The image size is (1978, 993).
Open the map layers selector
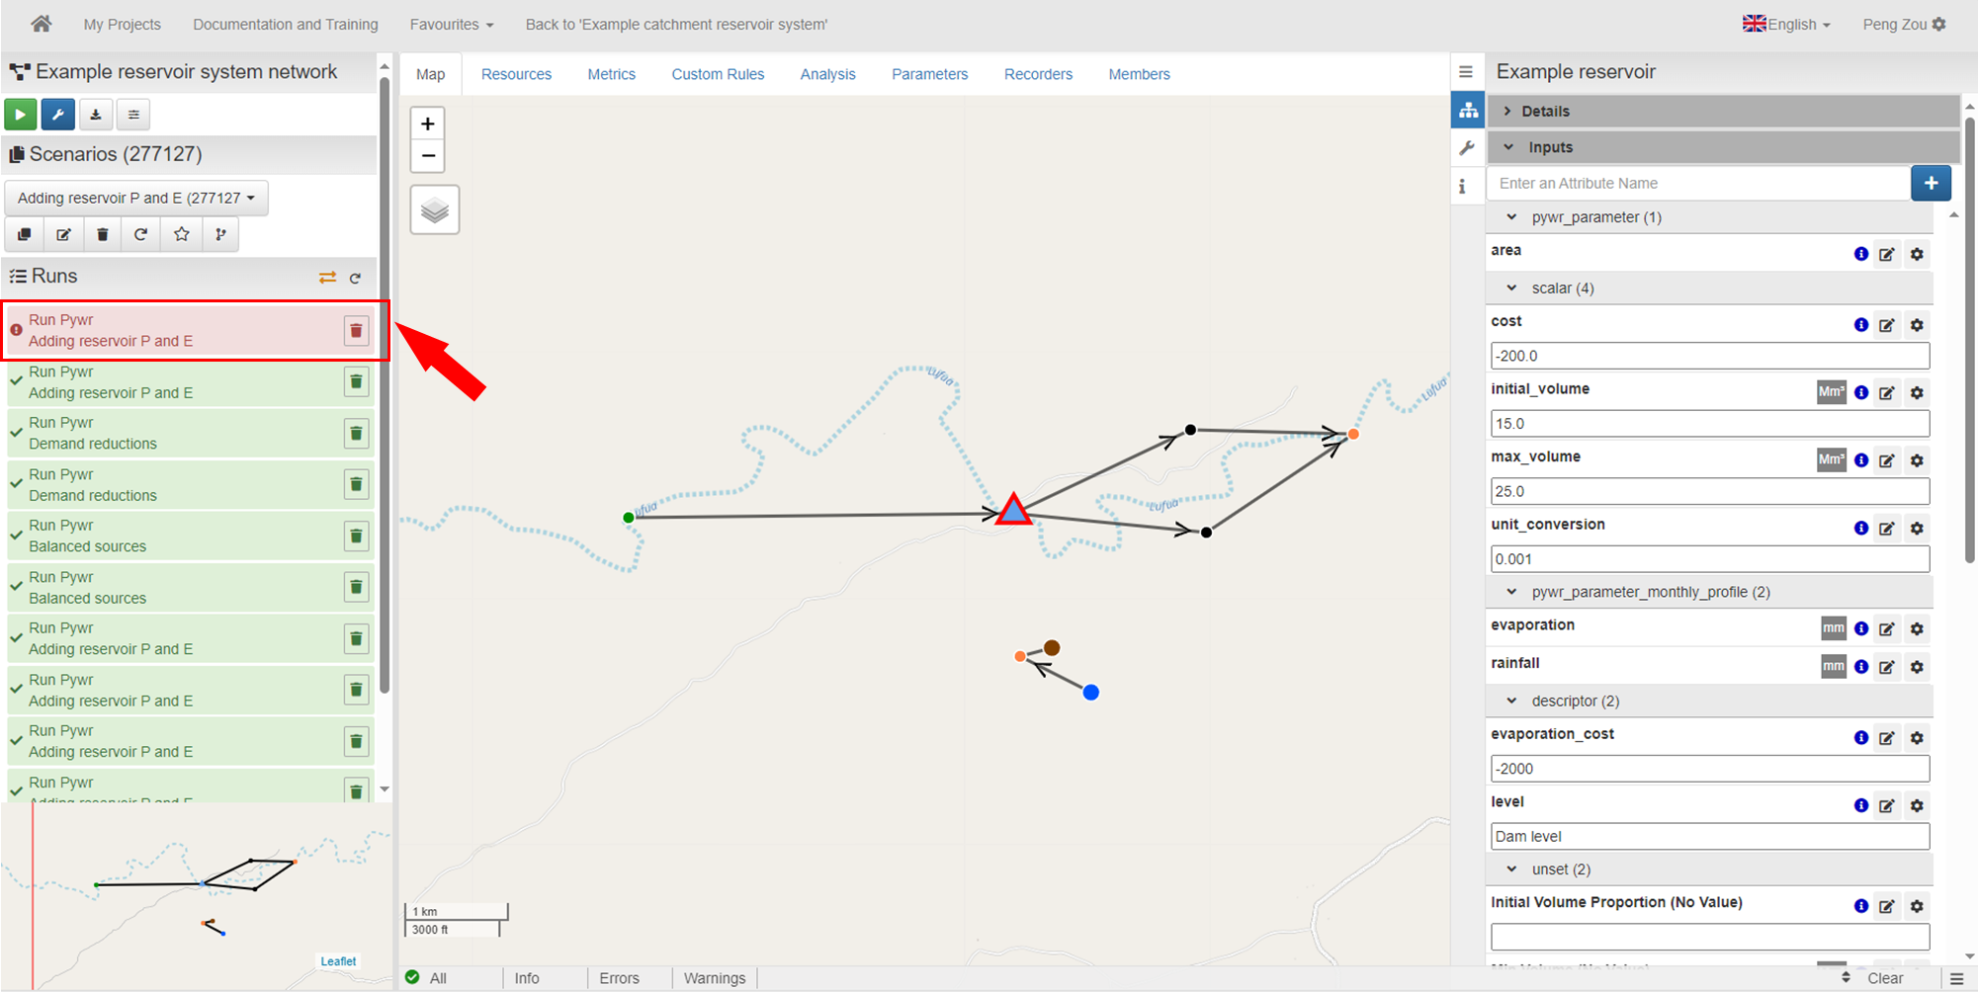[x=434, y=209]
